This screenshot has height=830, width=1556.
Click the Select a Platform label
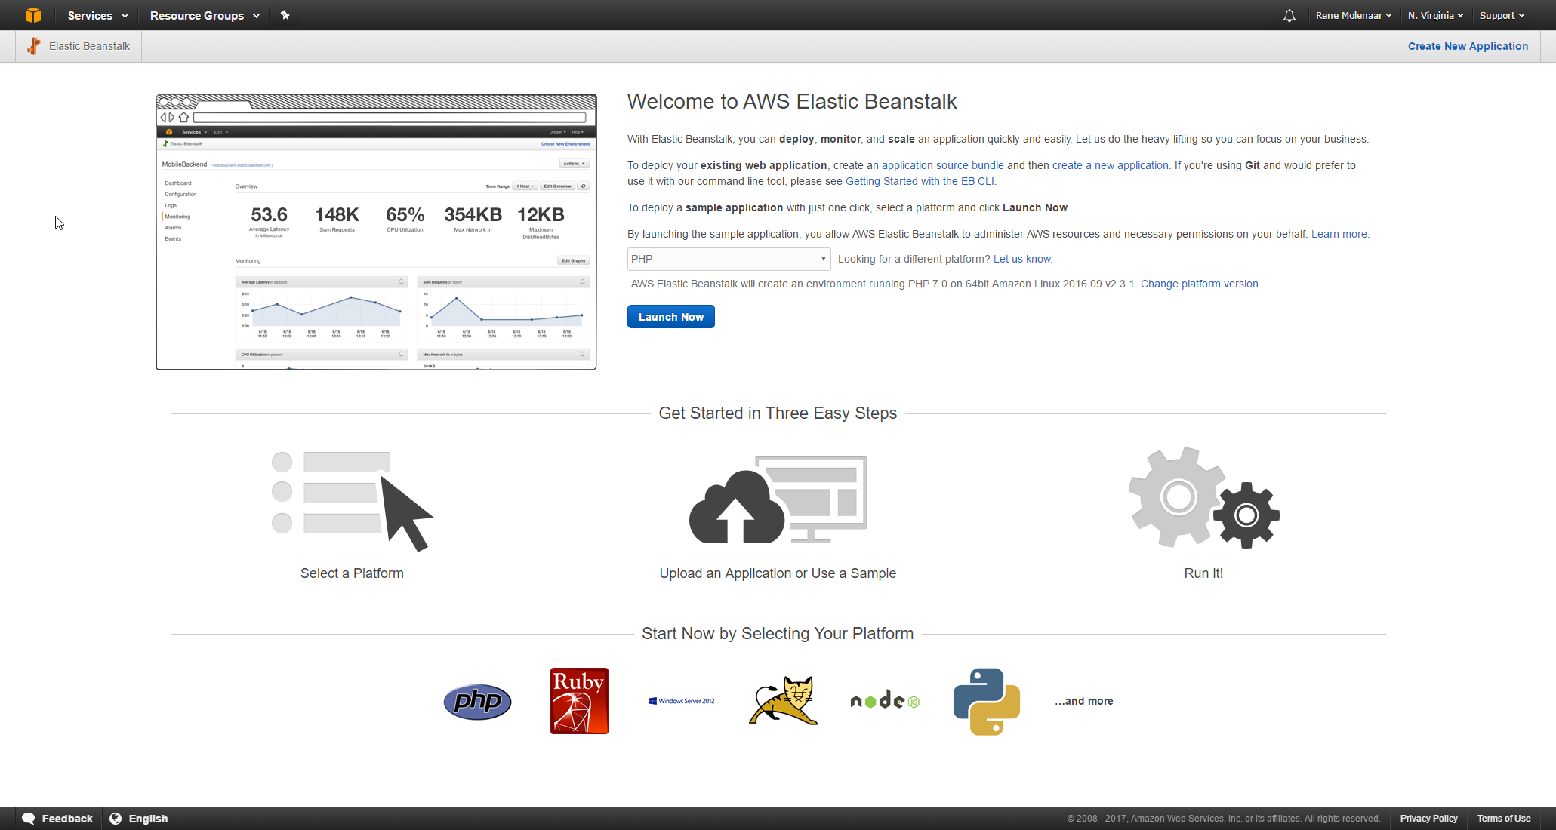352,573
